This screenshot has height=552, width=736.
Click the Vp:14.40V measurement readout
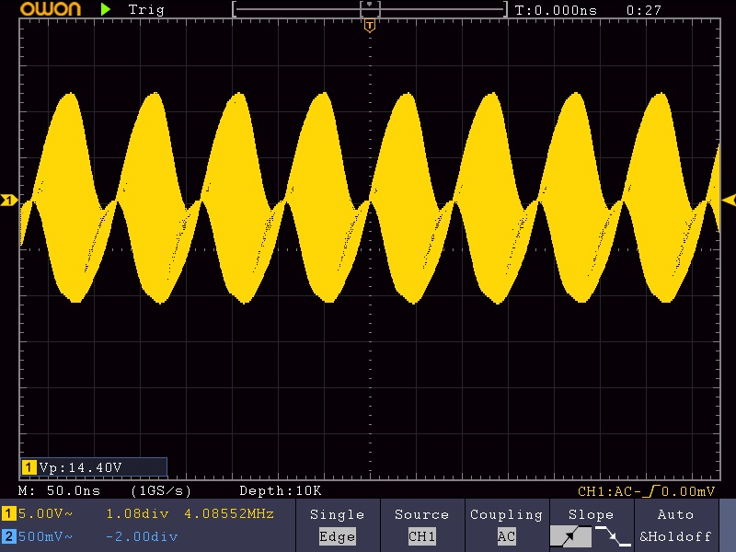[x=80, y=467]
